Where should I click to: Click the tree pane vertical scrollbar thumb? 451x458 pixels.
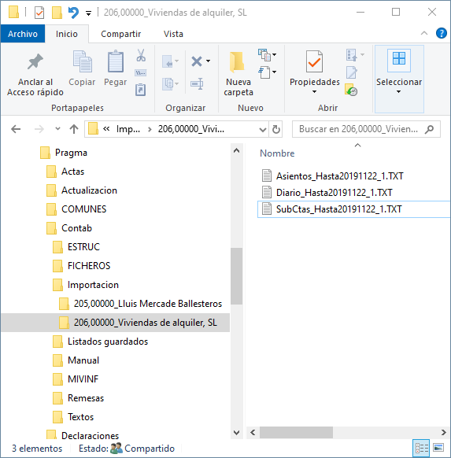coord(236,276)
